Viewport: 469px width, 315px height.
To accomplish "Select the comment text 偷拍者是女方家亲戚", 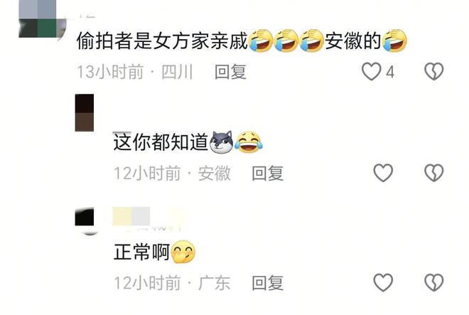I will click(163, 41).
